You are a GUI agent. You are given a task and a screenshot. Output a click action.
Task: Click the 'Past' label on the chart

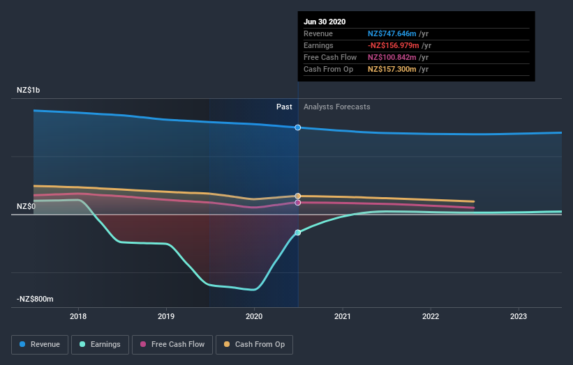pyautogui.click(x=284, y=107)
